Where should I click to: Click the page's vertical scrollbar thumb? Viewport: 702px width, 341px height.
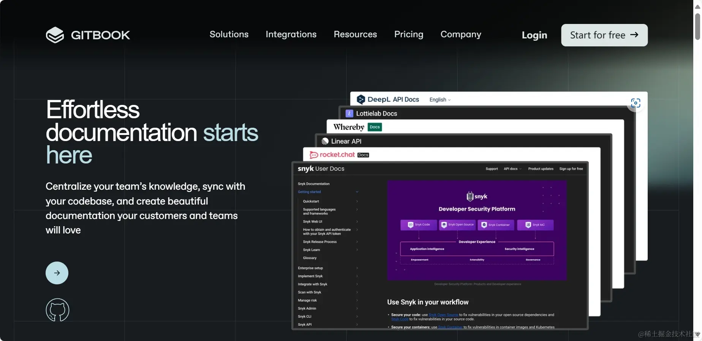[x=698, y=27]
